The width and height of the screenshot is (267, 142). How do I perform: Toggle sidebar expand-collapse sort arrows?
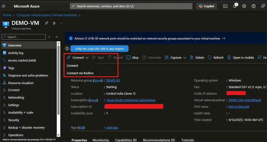(49, 37)
